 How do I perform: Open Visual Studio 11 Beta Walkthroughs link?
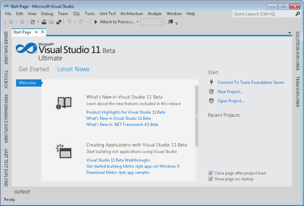click(118, 160)
